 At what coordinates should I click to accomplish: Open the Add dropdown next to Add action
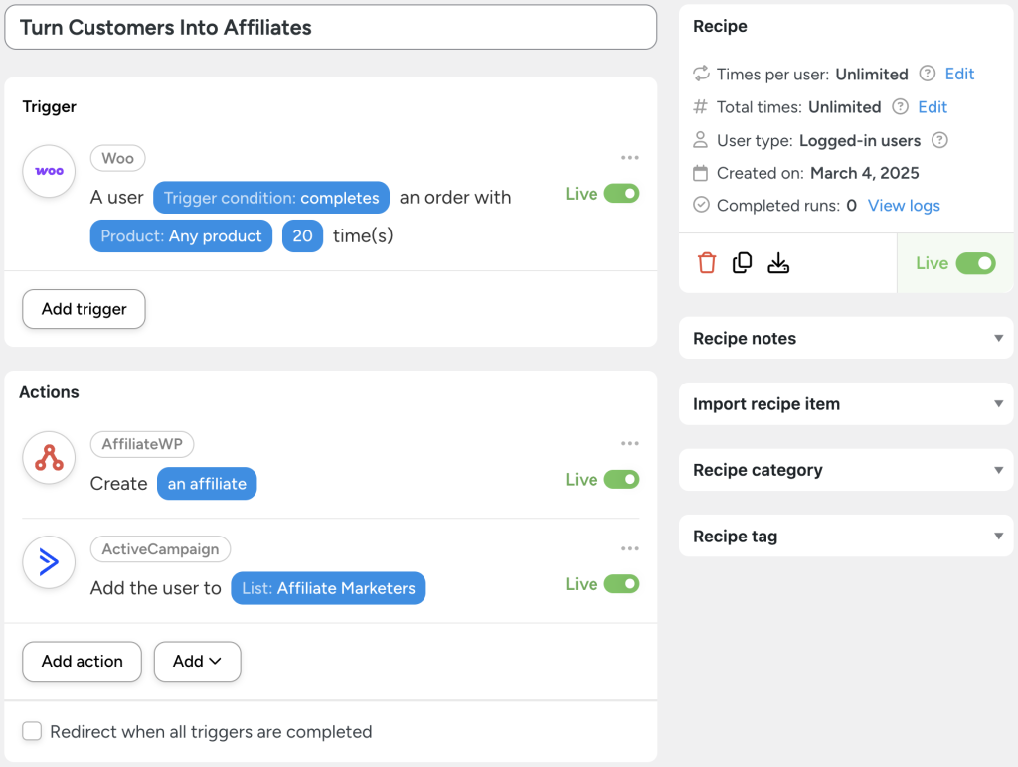click(197, 661)
